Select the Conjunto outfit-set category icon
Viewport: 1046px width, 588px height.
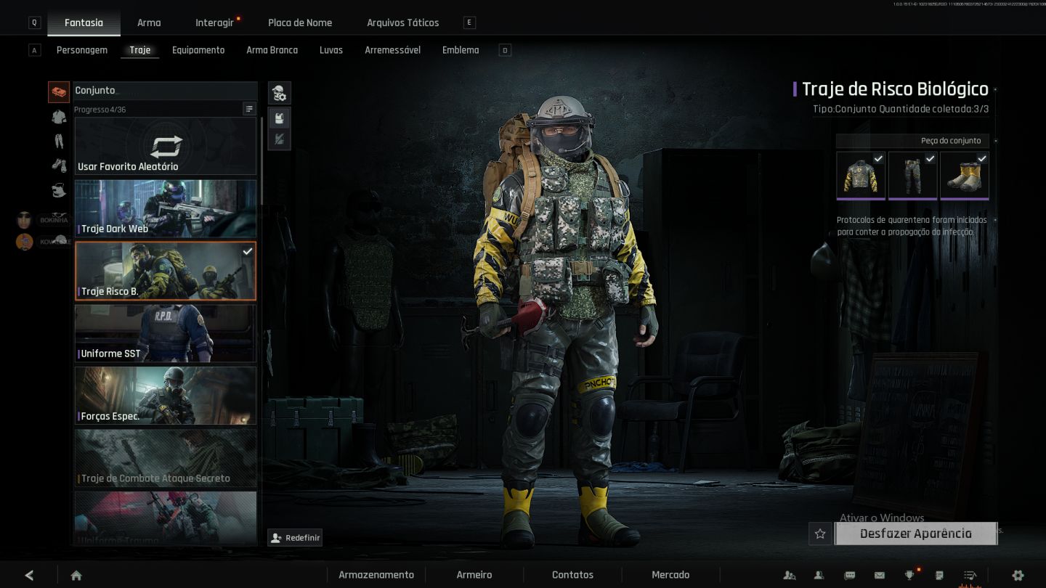point(59,92)
